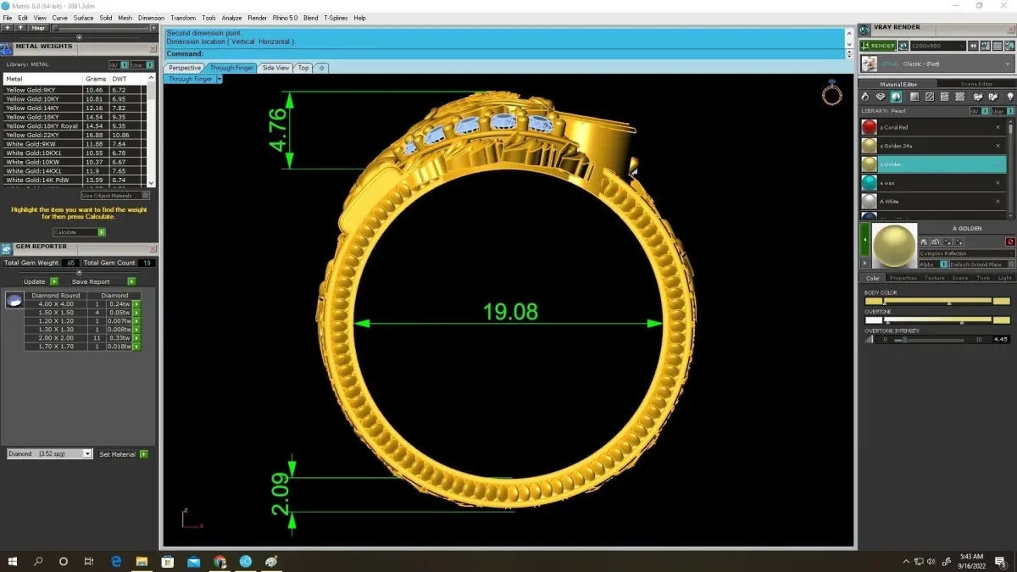
Task: Click the Overtone color bar
Action: 937,319
